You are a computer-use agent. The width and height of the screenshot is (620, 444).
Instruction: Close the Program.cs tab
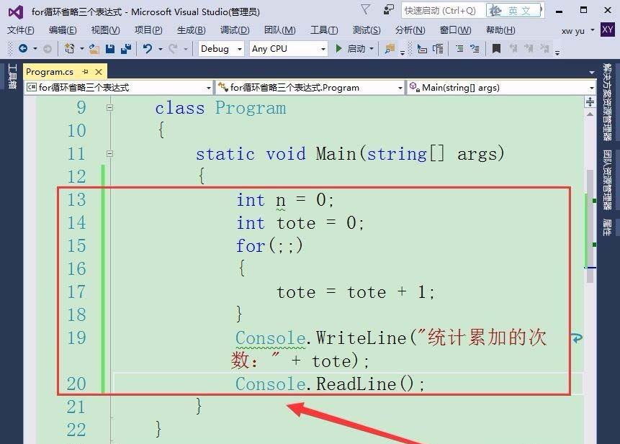pos(99,71)
